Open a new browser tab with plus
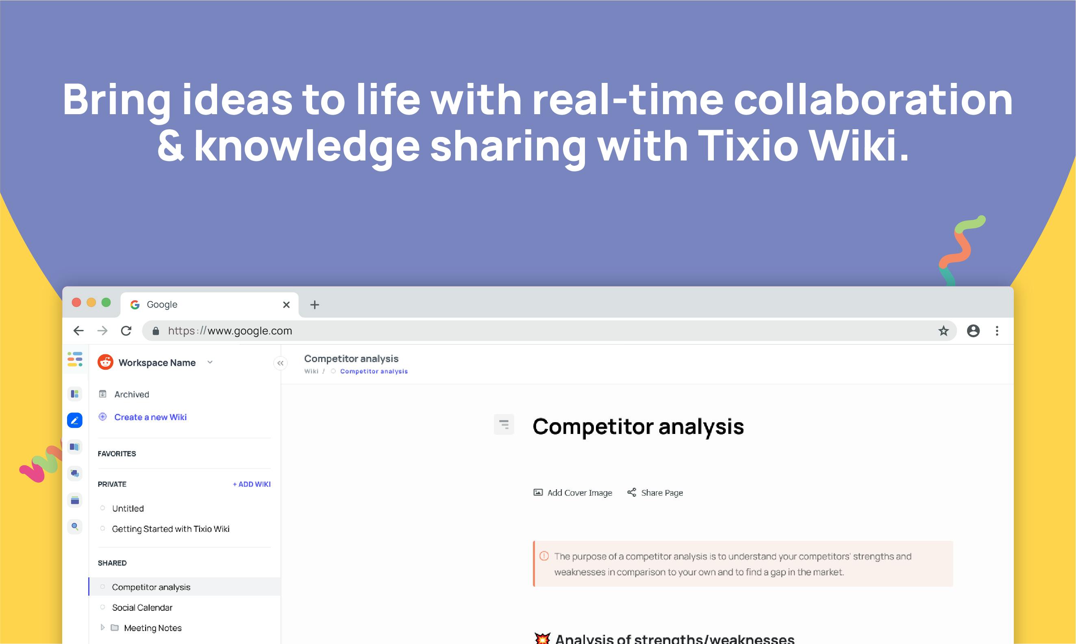The height and width of the screenshot is (644, 1076). [x=315, y=305]
